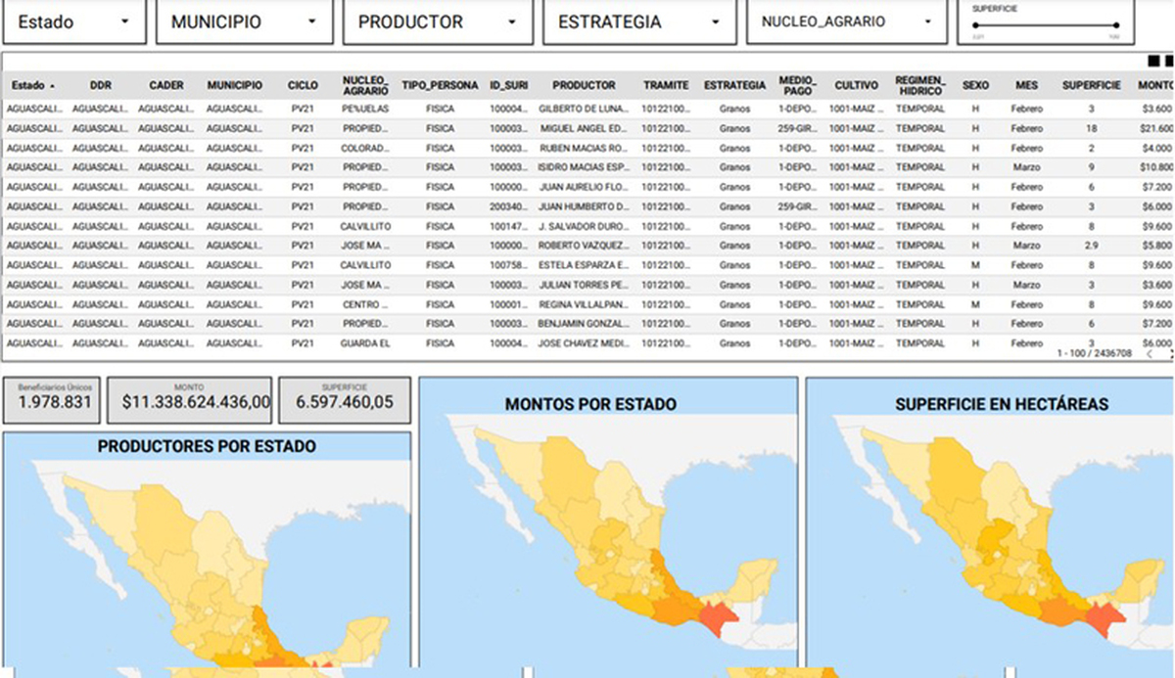Click GUARDA EL nucleo agrario cell

365,343
